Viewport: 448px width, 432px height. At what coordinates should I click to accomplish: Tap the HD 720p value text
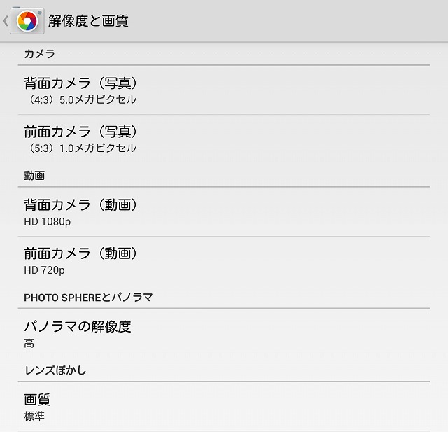45,270
